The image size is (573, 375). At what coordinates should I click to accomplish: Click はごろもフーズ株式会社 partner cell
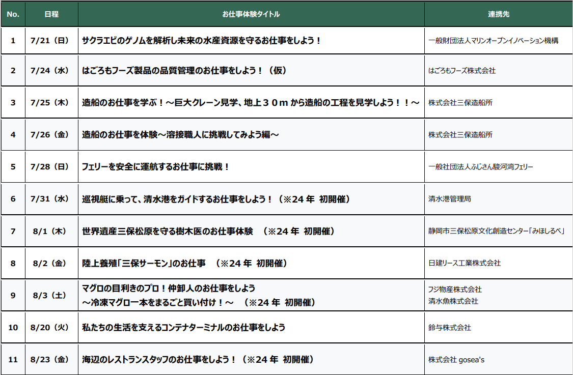[499, 71]
